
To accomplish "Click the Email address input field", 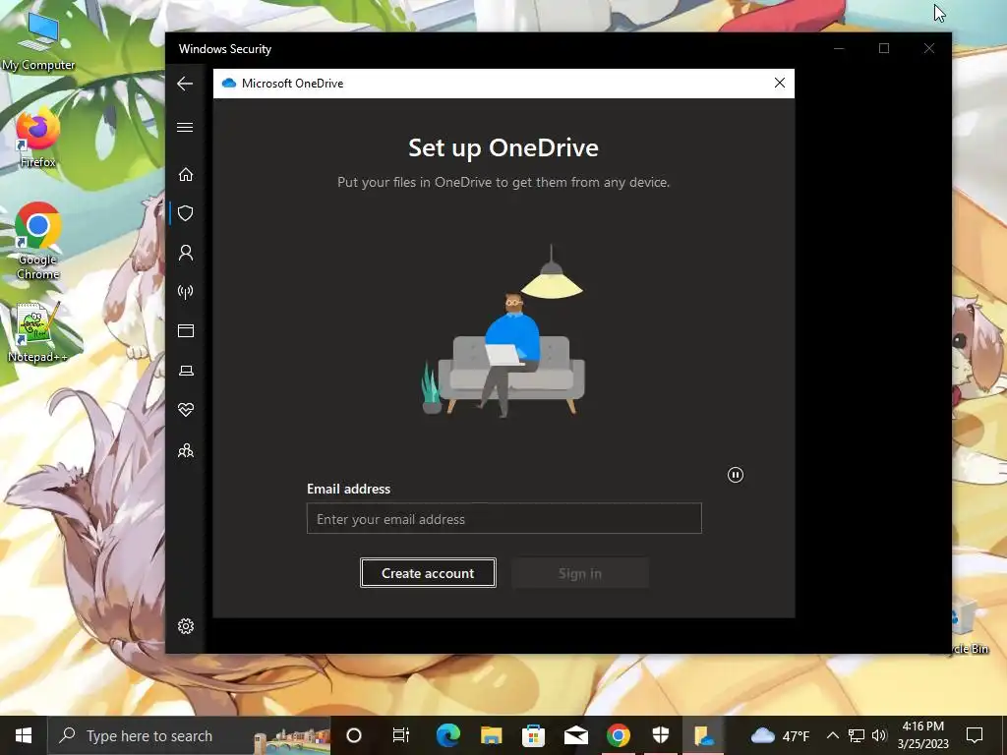I will (x=504, y=518).
